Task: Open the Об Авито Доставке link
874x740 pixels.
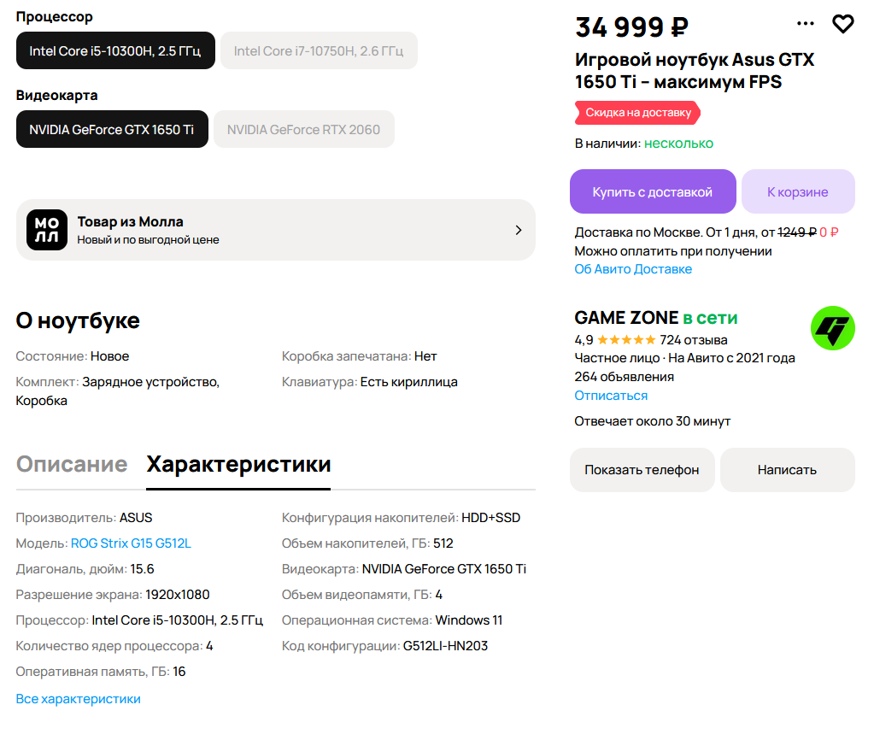Action: (x=633, y=269)
